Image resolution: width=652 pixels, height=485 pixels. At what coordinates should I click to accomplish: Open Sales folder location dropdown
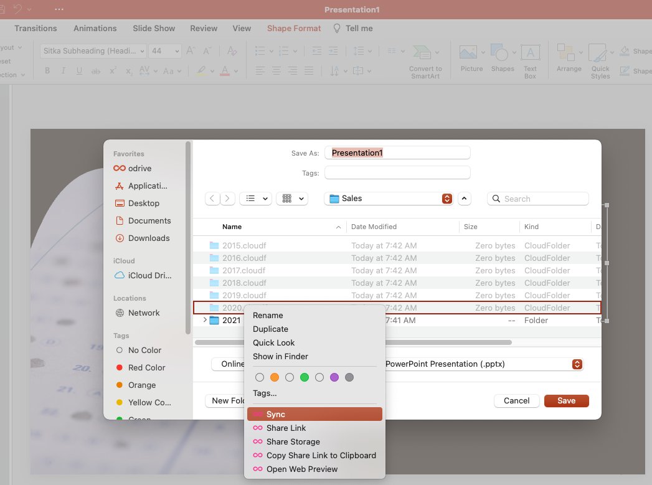coord(389,199)
